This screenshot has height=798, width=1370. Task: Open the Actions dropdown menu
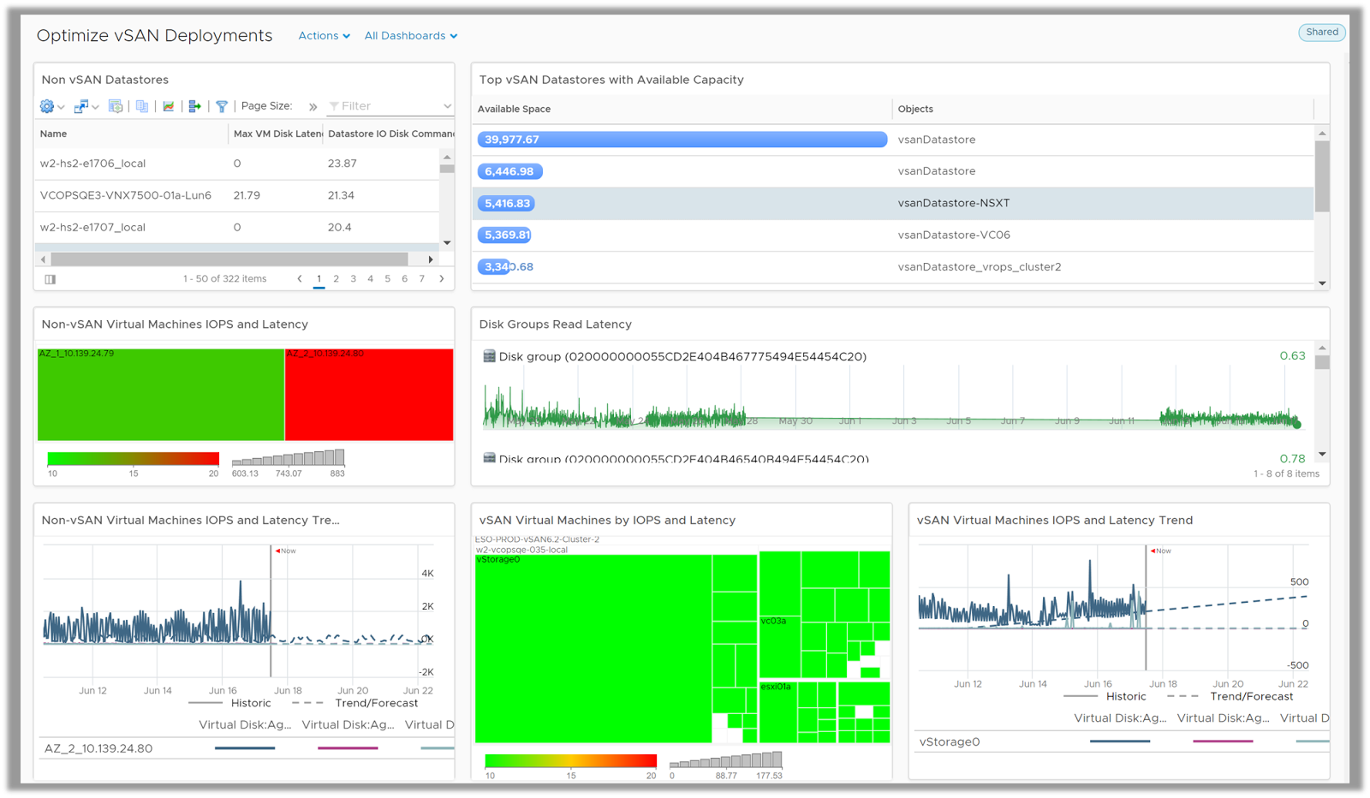tap(324, 36)
